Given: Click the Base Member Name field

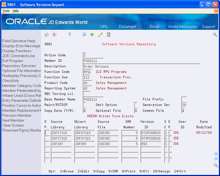Looking at the screenshot, I should [93, 99].
